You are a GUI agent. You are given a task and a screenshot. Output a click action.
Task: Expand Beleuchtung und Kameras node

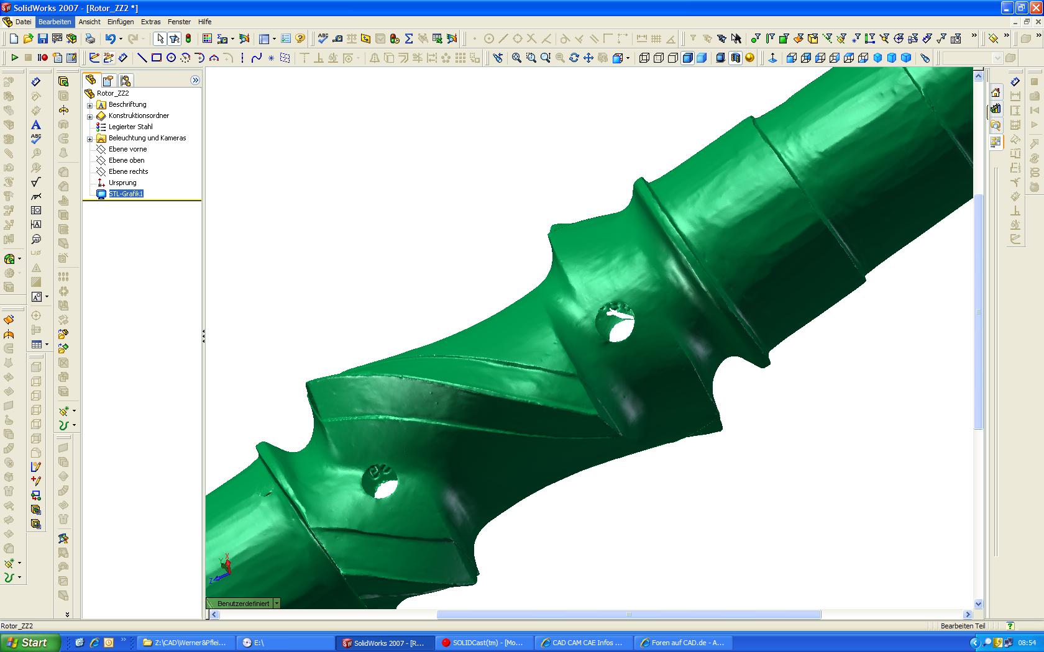[x=89, y=138]
